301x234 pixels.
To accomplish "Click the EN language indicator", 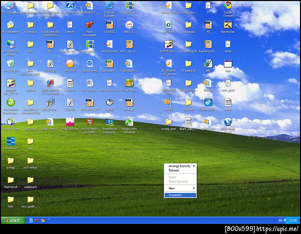I will click(x=280, y=220).
